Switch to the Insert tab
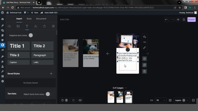 click(19, 18)
